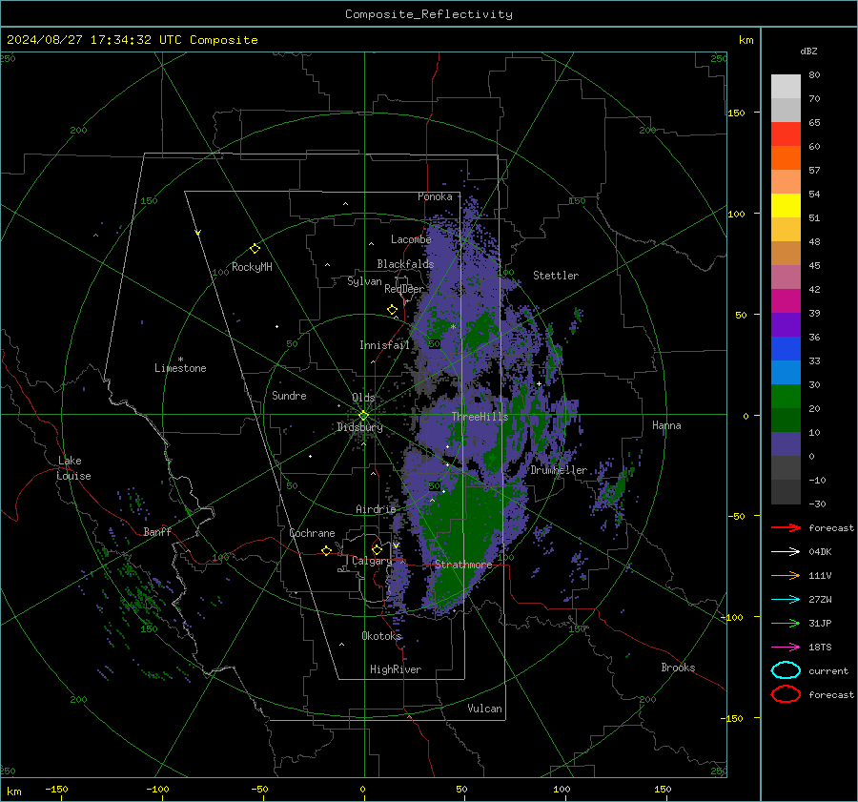Image resolution: width=858 pixels, height=802 pixels.
Task: Pick the blue 36-33 dBZ swatch
Action: tap(786, 349)
